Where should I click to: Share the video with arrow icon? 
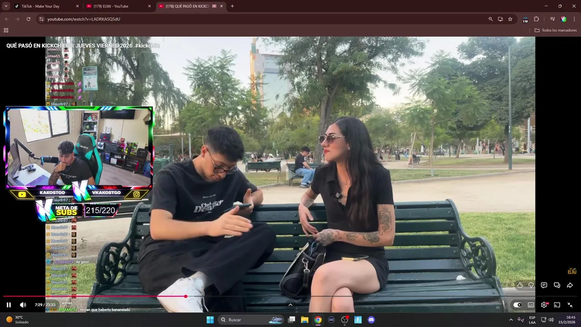[x=570, y=285]
